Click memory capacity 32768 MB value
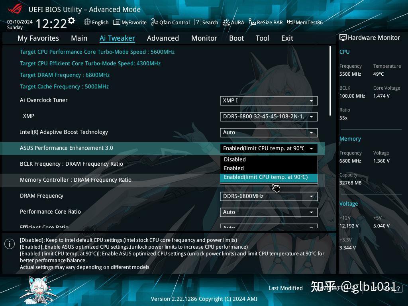The width and height of the screenshot is (408, 306). pos(350,183)
